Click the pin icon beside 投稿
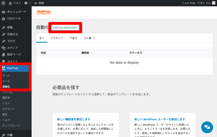The image size is (217, 137). click(x=4, y=28)
